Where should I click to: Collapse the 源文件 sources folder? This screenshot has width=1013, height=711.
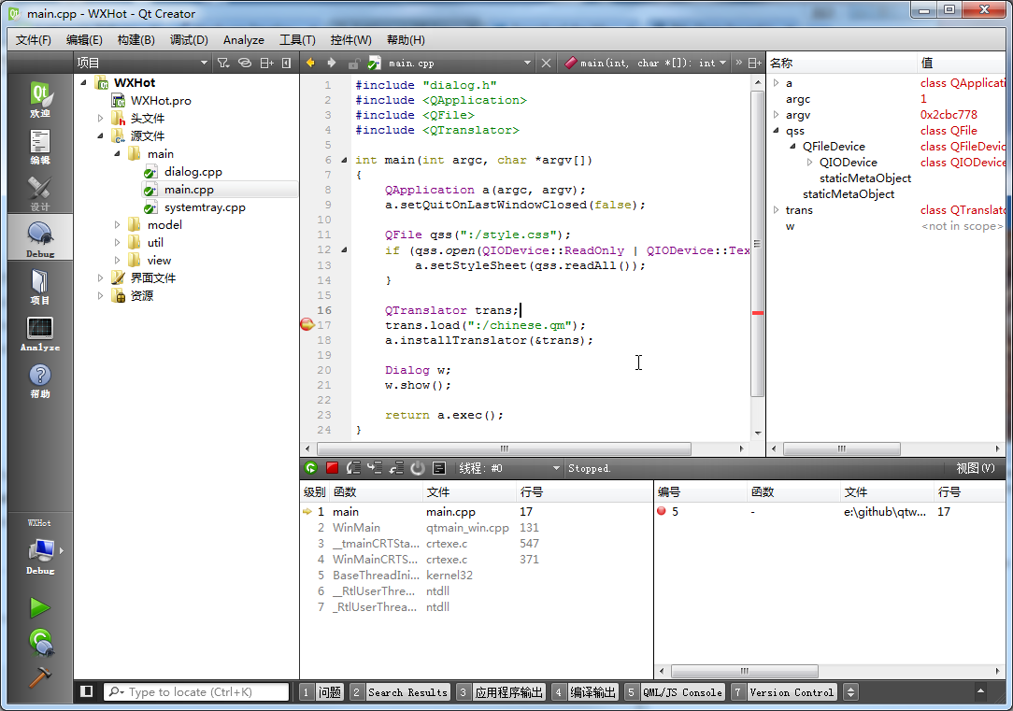point(100,135)
